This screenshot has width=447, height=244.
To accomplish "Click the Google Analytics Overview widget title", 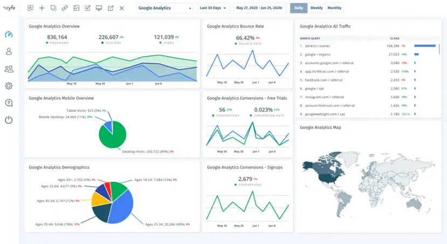I will coord(54,26).
